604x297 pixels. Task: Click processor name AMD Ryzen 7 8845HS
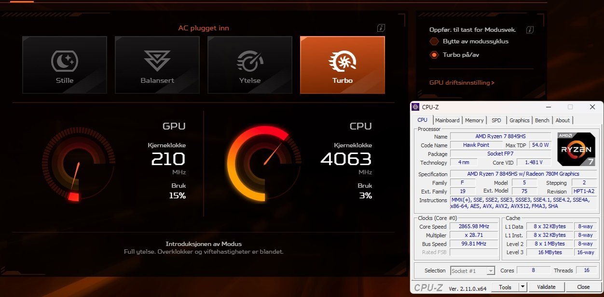click(500, 137)
